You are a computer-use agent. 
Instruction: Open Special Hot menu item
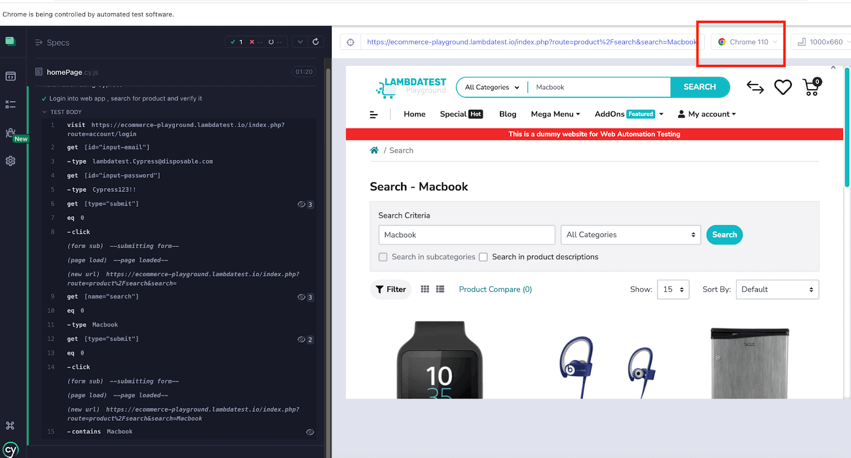(461, 114)
